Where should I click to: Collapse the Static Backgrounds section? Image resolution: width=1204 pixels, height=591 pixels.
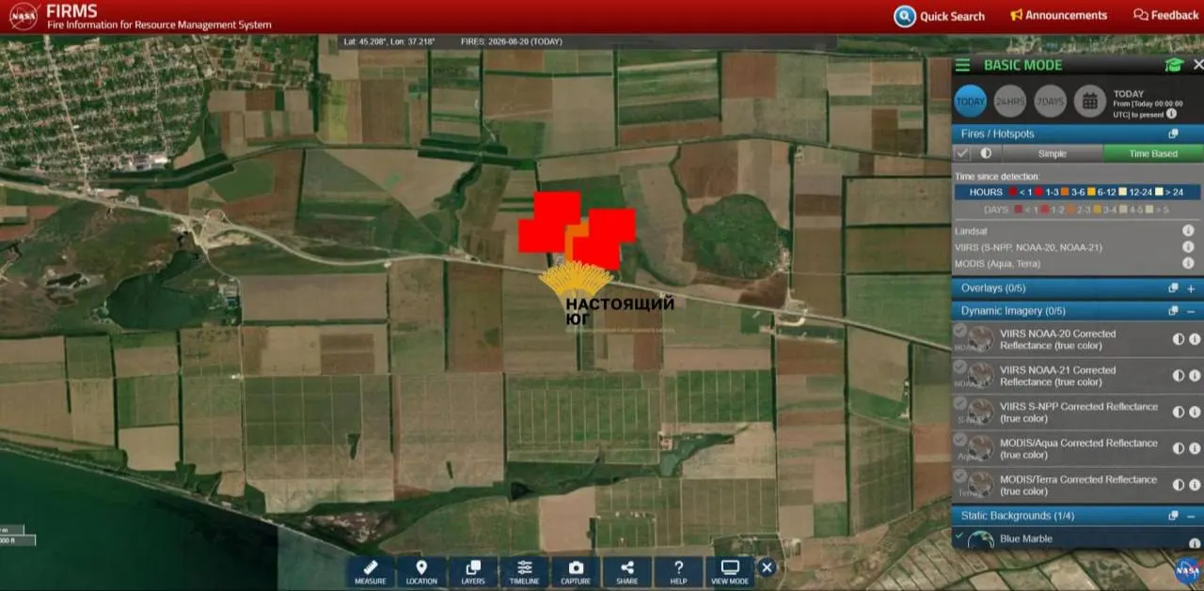click(x=1191, y=516)
